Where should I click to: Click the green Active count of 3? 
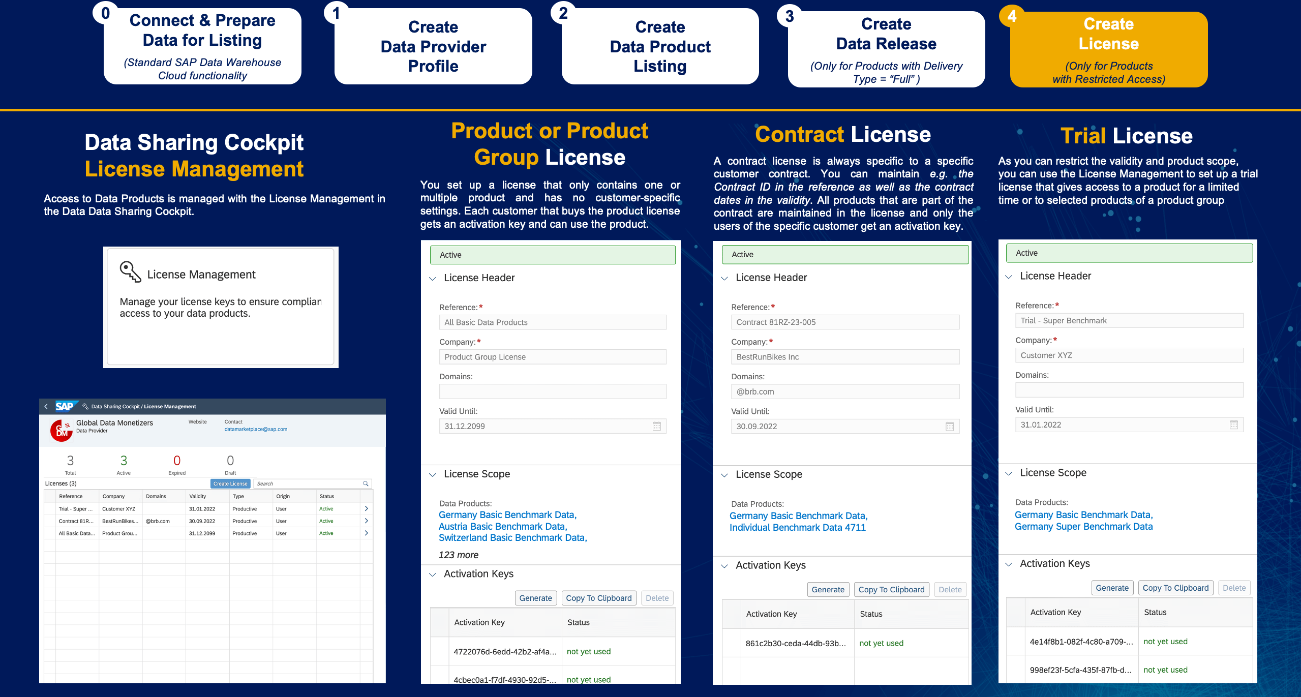(124, 461)
